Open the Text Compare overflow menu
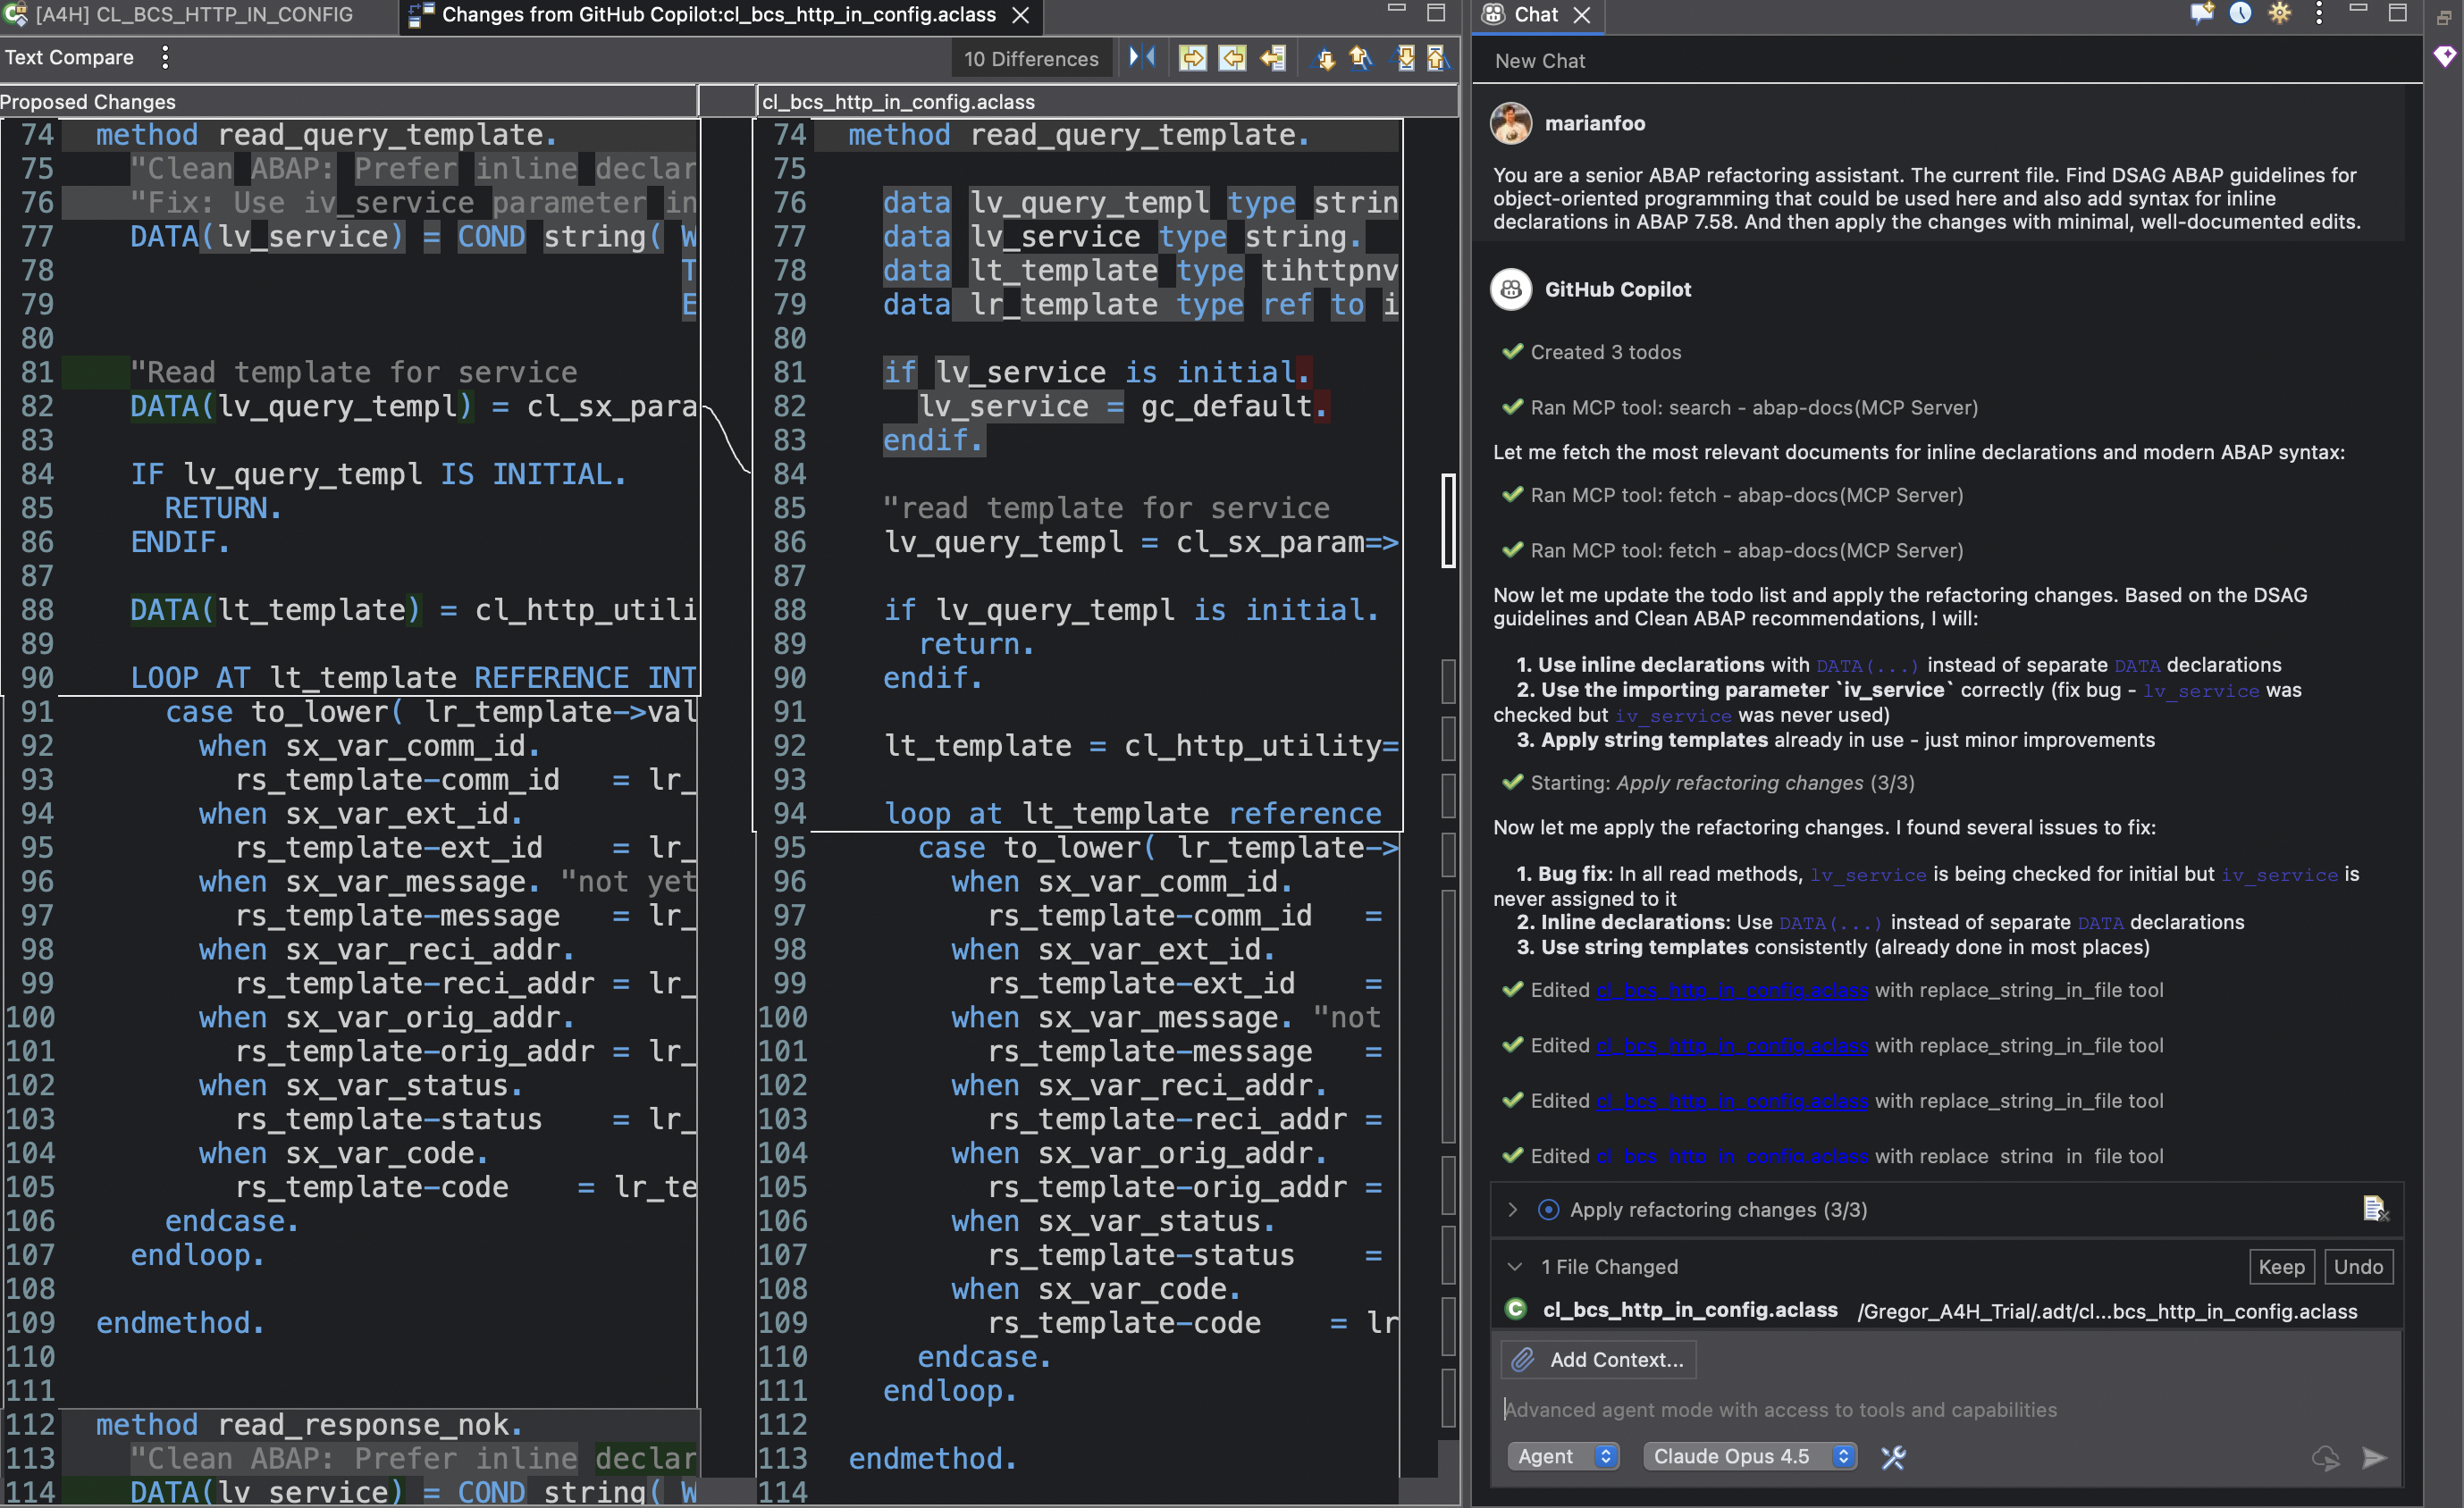Viewport: 2464px width, 1508px height. [164, 57]
